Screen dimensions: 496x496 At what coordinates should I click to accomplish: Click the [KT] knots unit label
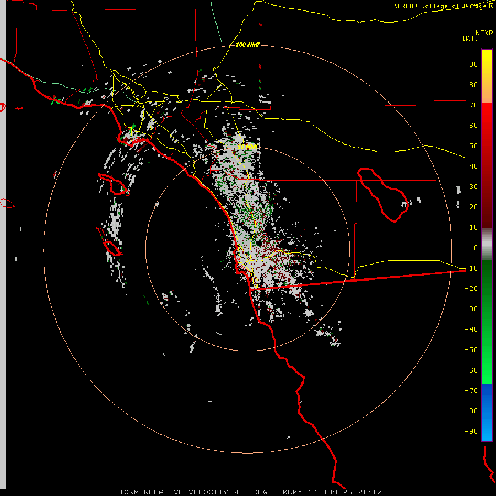pyautogui.click(x=471, y=38)
